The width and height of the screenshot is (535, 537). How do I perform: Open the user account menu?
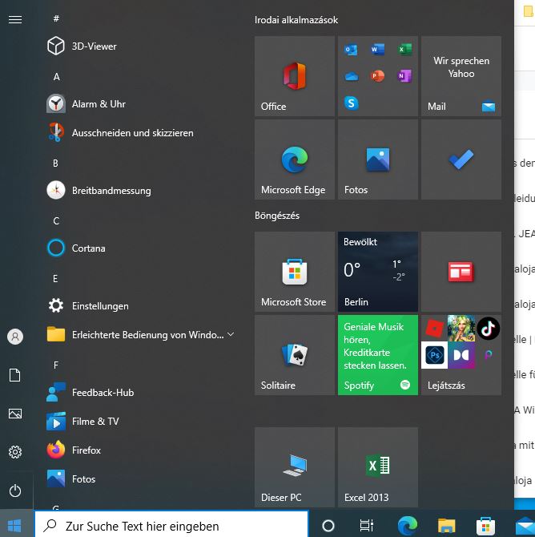point(15,337)
